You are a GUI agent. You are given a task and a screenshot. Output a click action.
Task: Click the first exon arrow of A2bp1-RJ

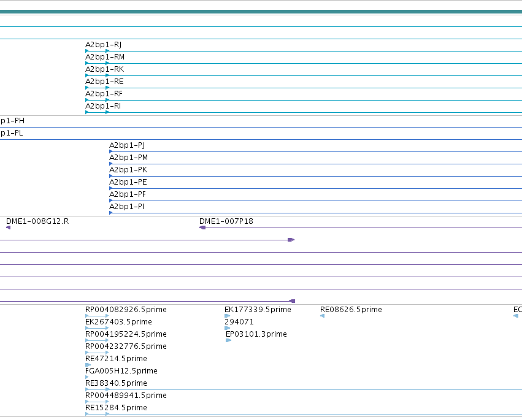point(87,51)
